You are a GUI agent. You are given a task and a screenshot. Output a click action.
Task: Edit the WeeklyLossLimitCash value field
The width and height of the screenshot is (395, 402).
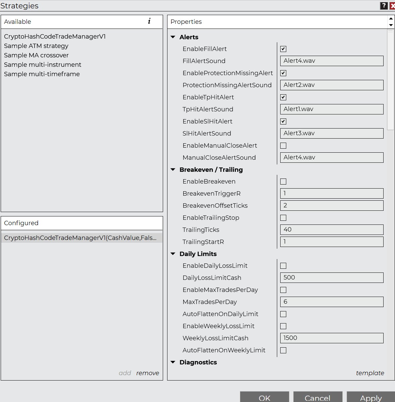coord(332,338)
